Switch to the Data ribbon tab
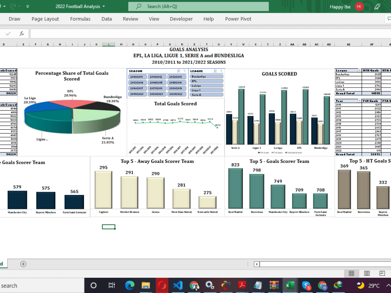391x293 pixels. point(106,19)
